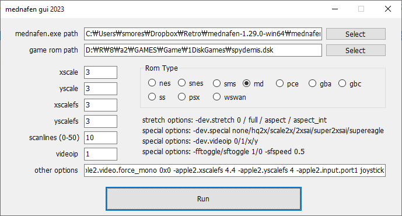402x216 pixels.
Task: Focus the xscalefs text box
Action: coord(100,105)
